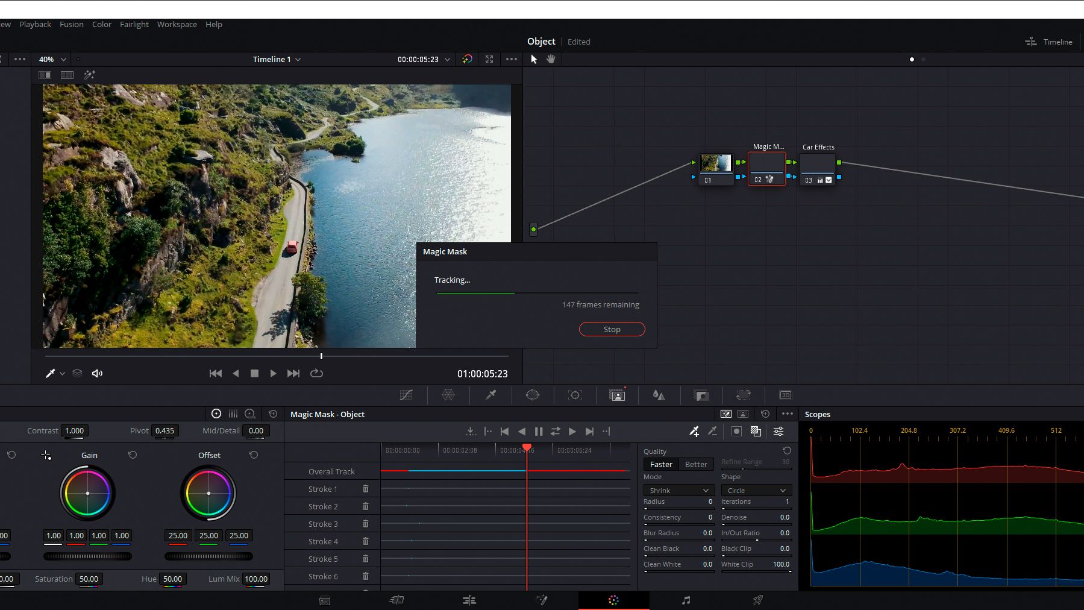Viewport: 1084px width, 610px height.
Task: Open the Fusion menu
Action: (x=72, y=24)
